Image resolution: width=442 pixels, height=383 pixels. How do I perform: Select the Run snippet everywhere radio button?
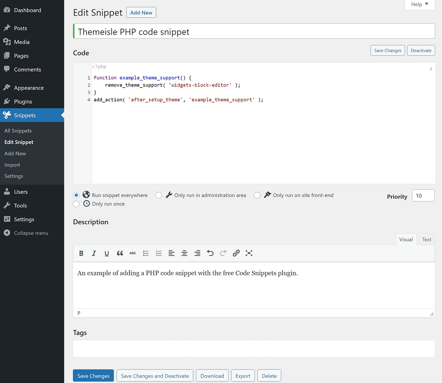click(x=76, y=195)
